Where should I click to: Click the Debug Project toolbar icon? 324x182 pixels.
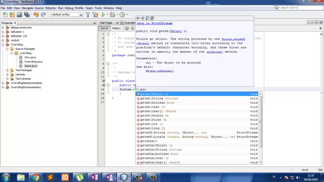pyautogui.click(x=112, y=15)
